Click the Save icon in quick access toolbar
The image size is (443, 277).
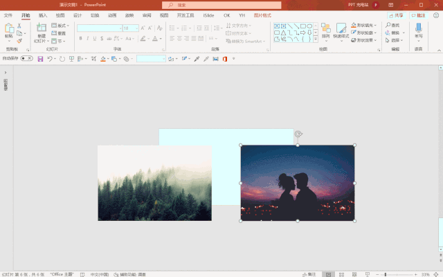point(40,59)
